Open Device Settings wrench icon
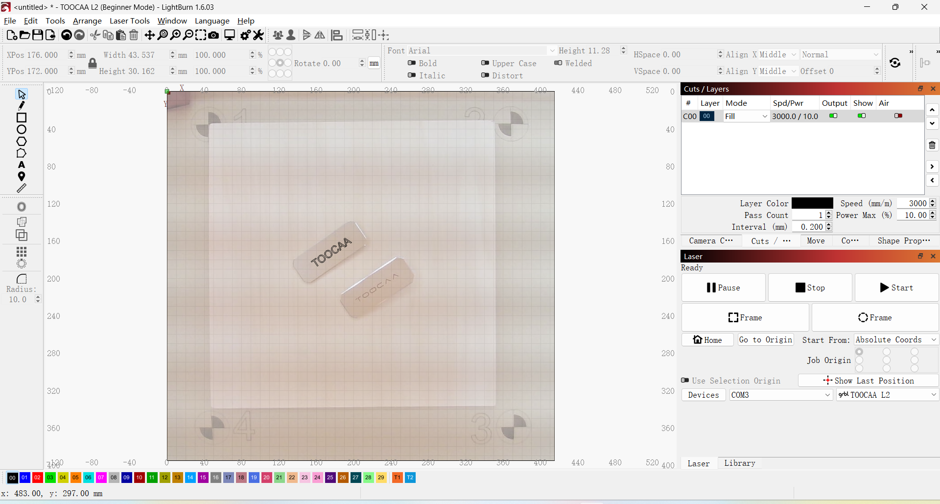 [258, 35]
